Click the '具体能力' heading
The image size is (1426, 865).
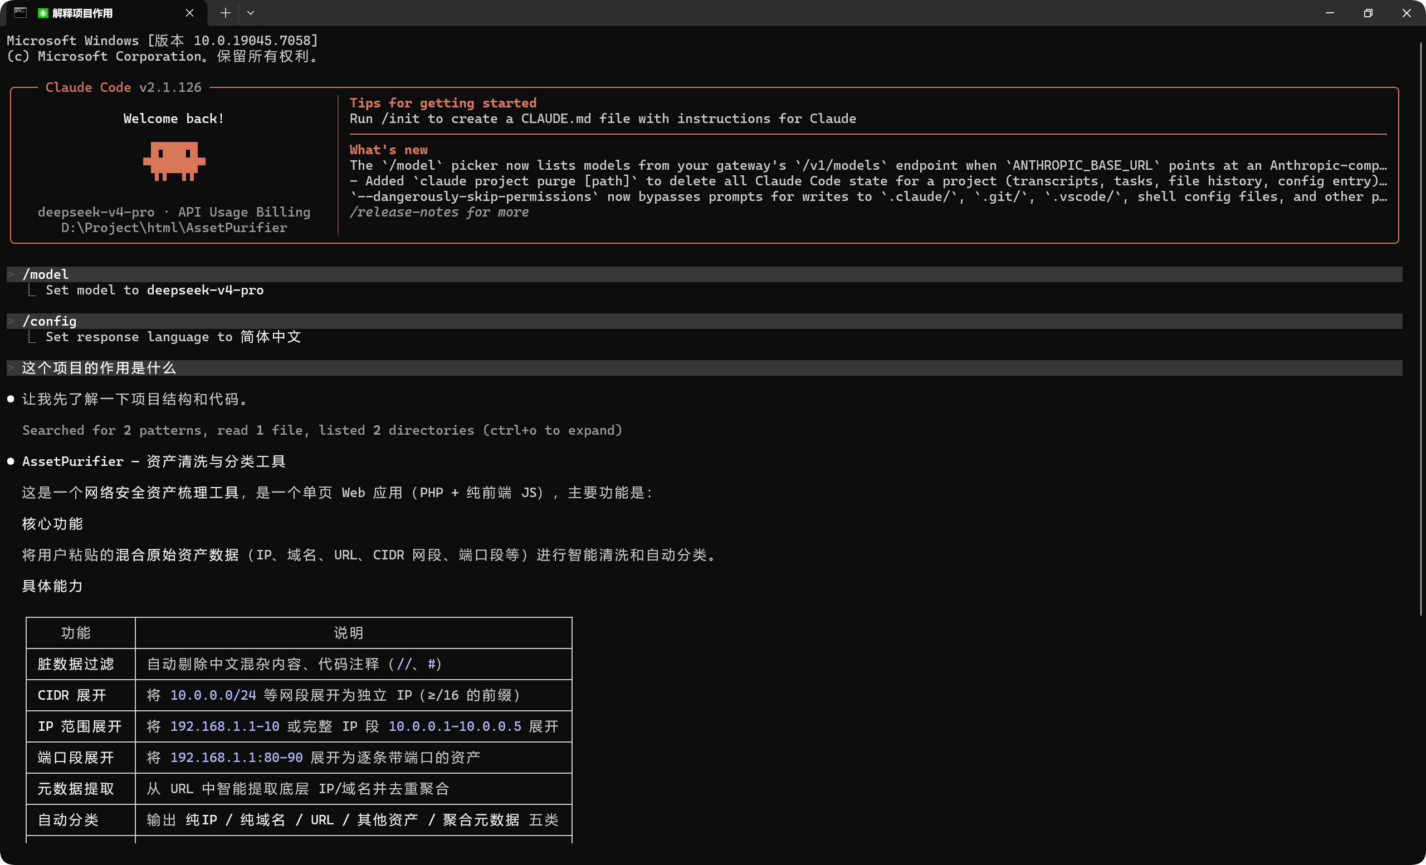(x=52, y=586)
